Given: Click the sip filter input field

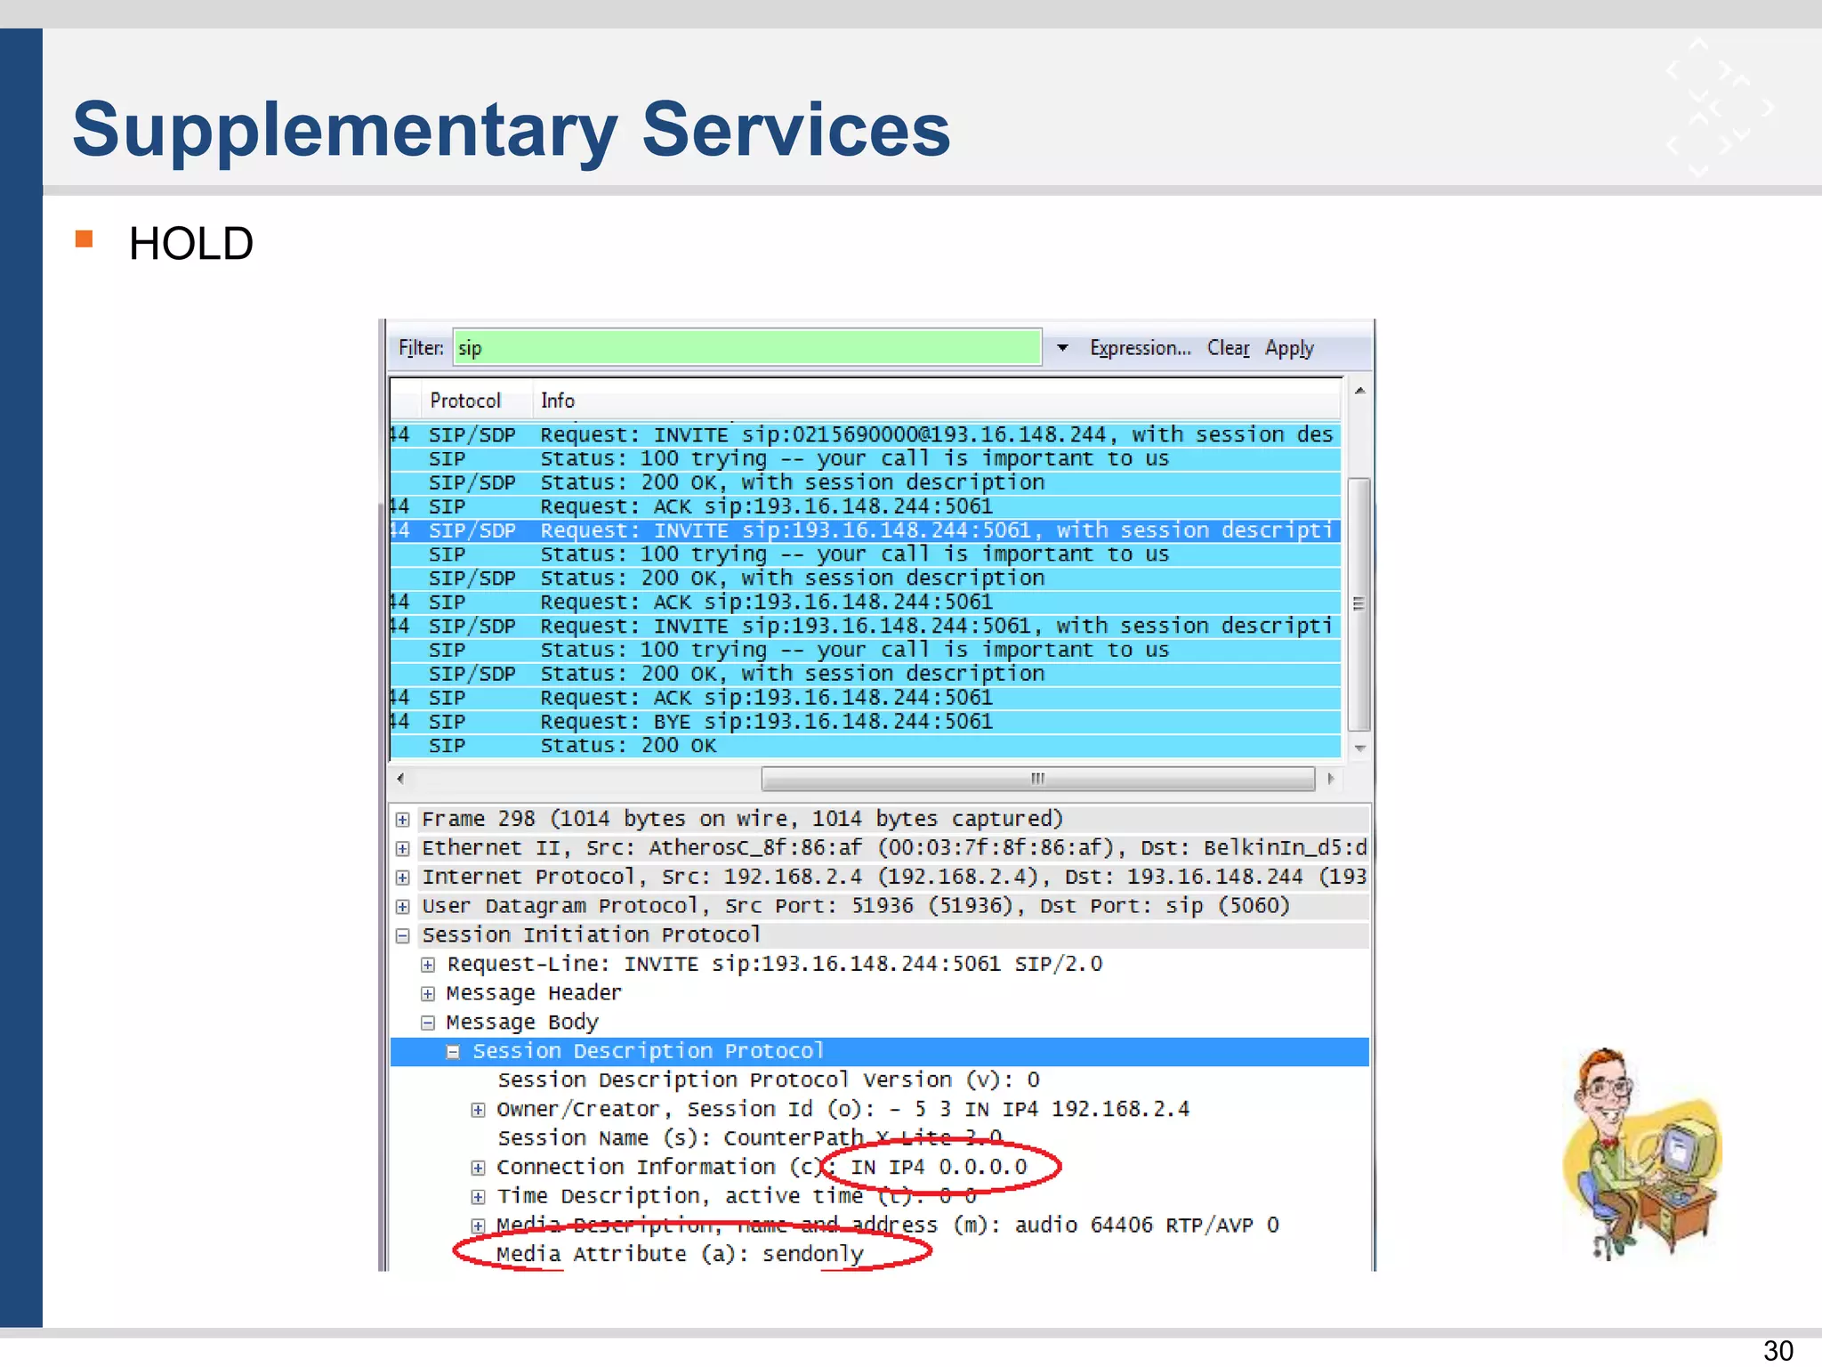Looking at the screenshot, I should point(747,348).
